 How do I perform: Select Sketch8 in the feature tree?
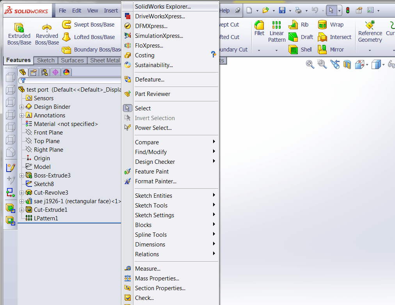pyautogui.click(x=40, y=184)
